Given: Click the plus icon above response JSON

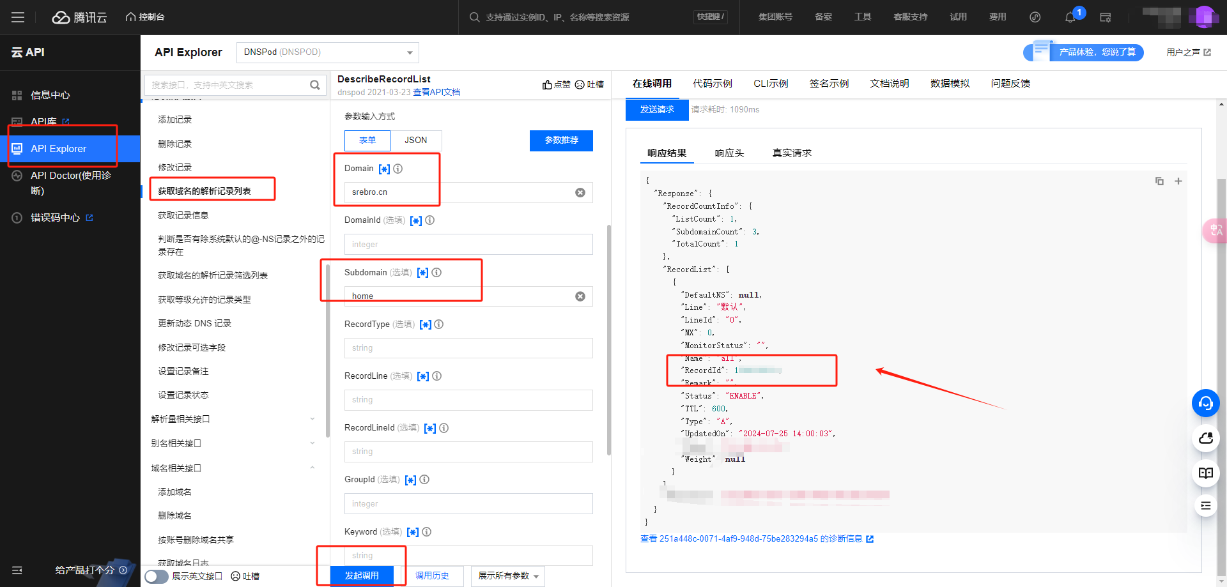Looking at the screenshot, I should 1178,181.
